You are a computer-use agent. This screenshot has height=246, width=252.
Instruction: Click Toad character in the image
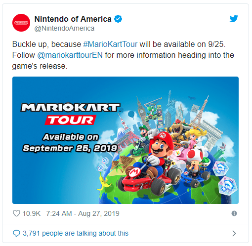tap(194, 162)
